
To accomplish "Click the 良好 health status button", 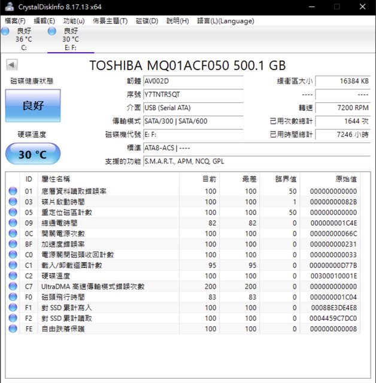I will pyautogui.click(x=33, y=106).
